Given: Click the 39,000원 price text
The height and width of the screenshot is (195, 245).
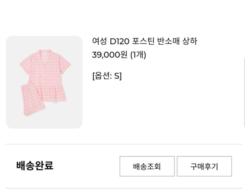Looking at the screenshot, I should (x=109, y=55).
